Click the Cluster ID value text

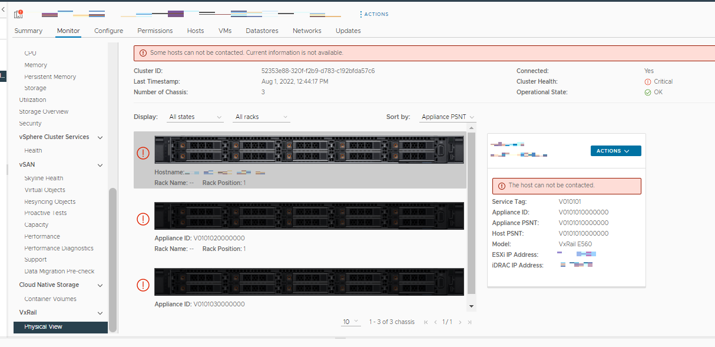318,71
